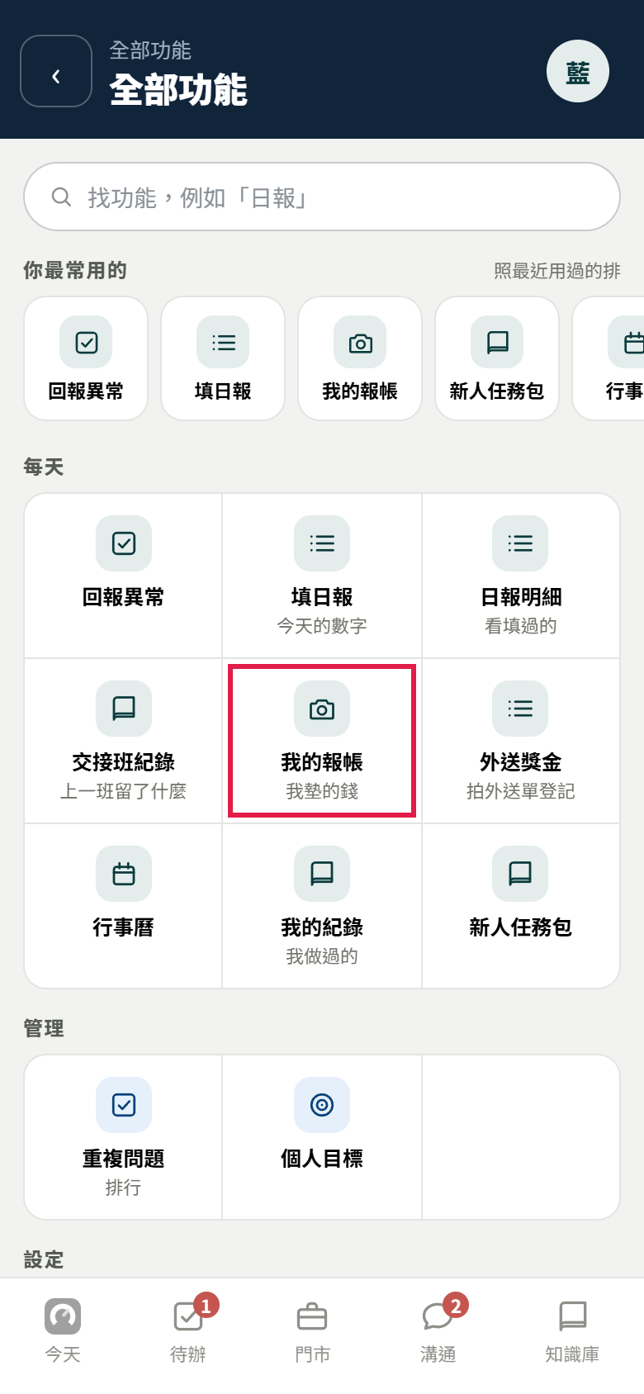Go back with the header arrow button
This screenshot has height=1394, width=644.
pos(56,71)
